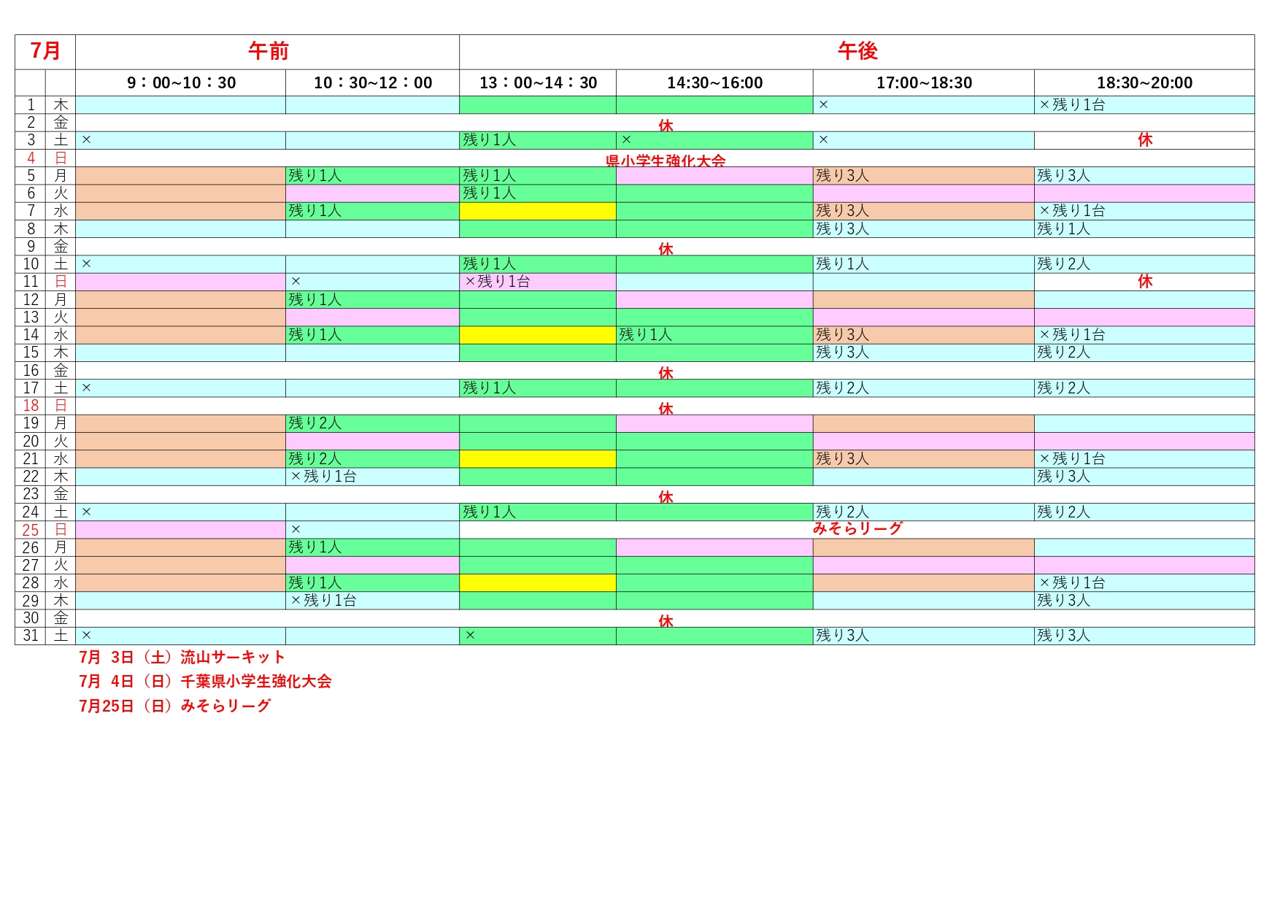1280x905 pixels.
Task: Select "残り1人" in the 26th (月) row
Action: (315, 547)
